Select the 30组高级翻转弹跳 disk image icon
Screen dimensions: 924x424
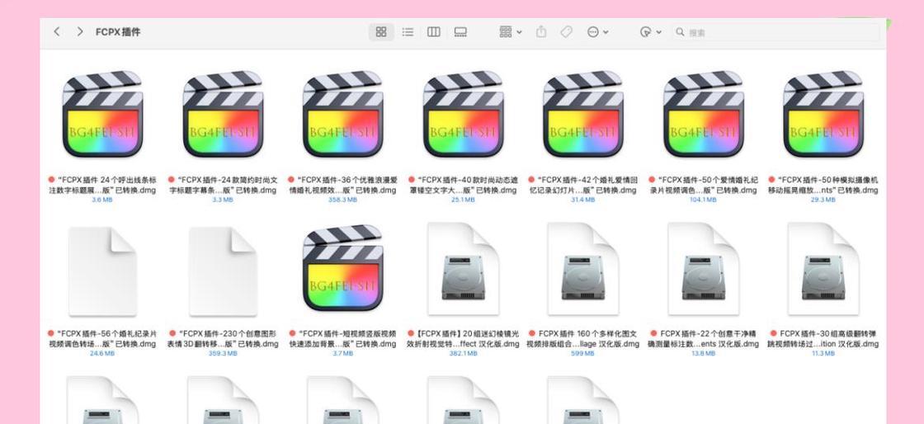click(823, 269)
